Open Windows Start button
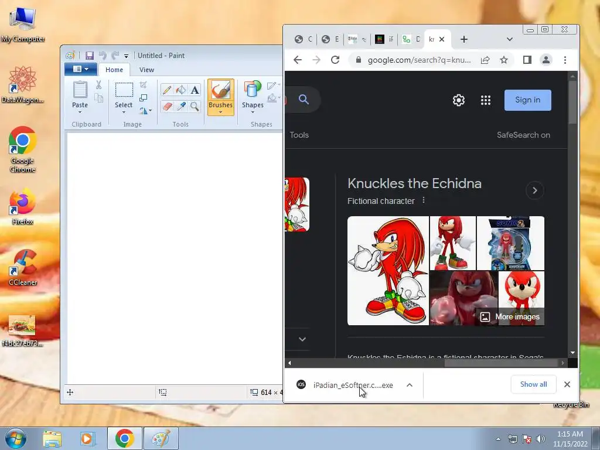 16,438
